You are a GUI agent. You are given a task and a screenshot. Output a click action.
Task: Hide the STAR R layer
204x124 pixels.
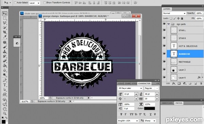pos(164,38)
